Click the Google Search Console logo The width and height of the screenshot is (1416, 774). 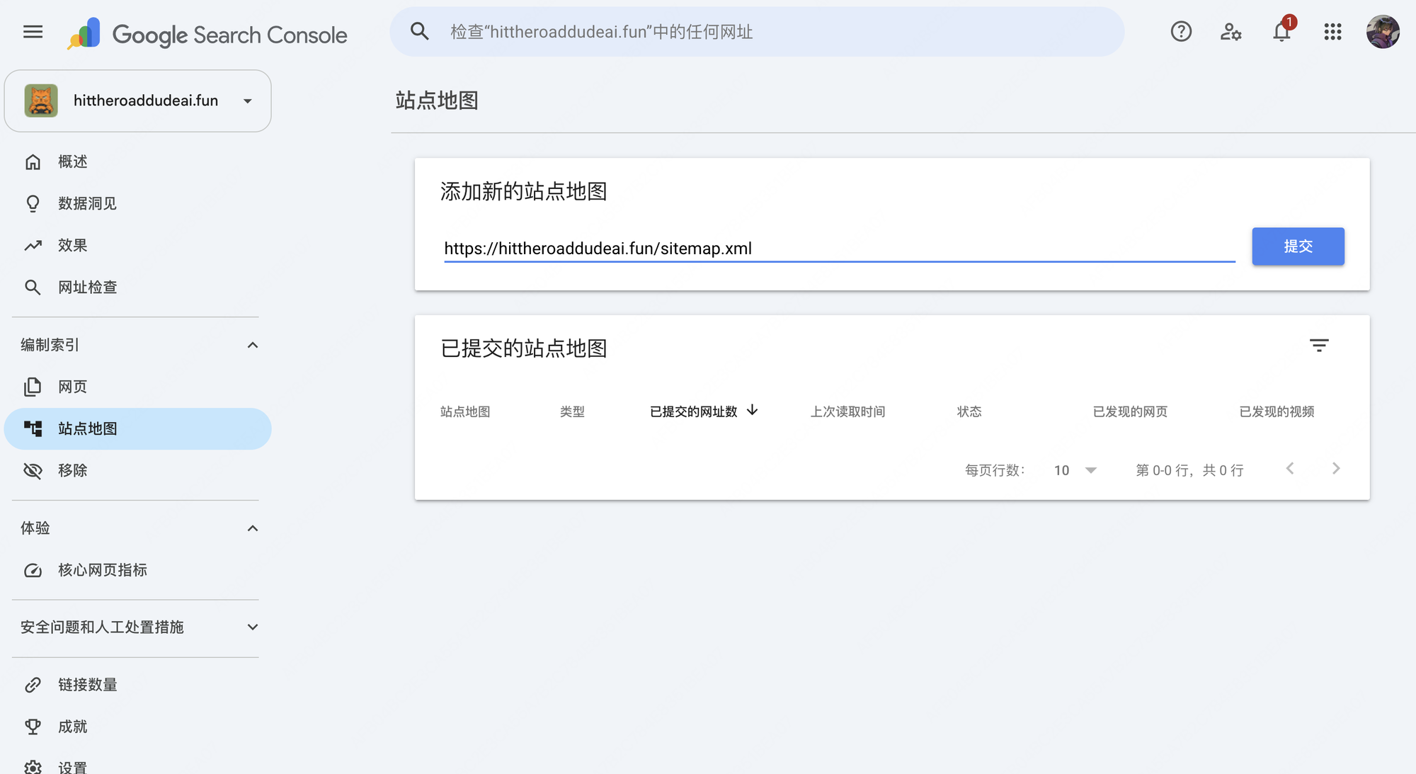207,34
